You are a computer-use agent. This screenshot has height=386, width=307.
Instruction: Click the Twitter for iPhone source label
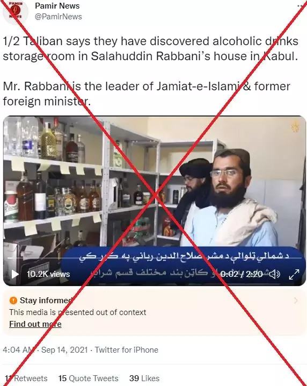pos(127,350)
